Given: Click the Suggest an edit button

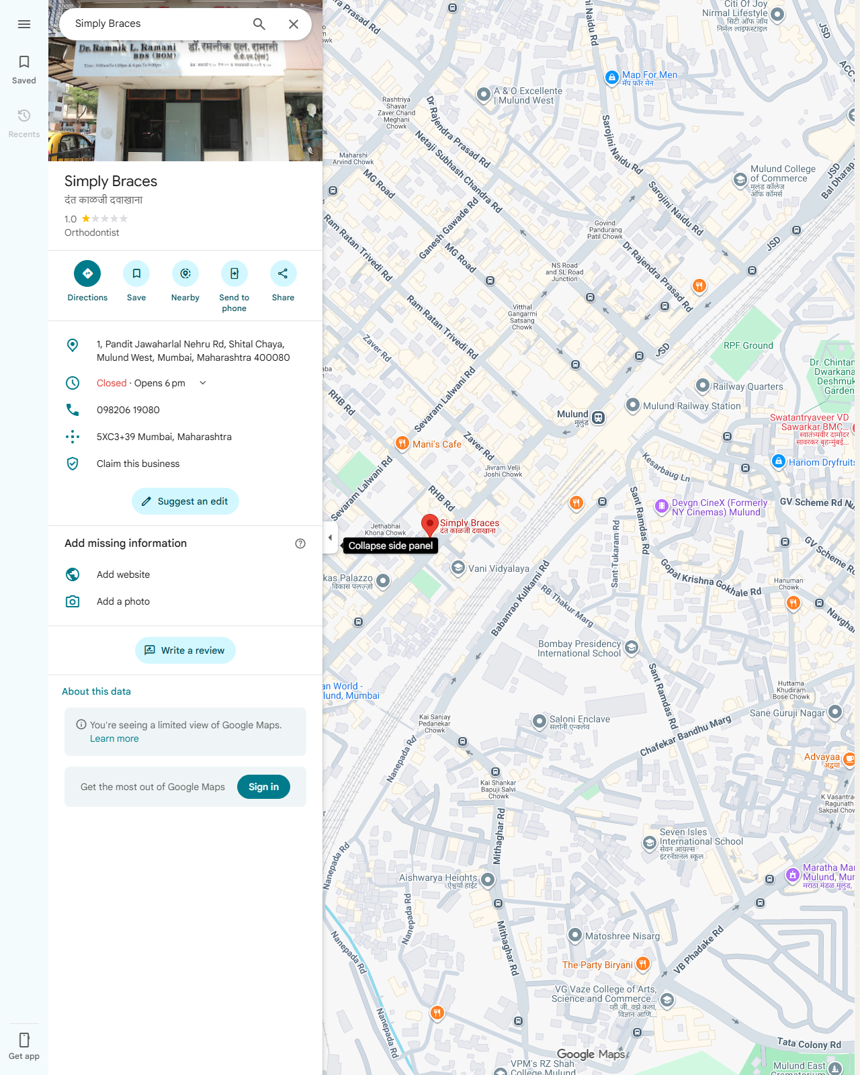Looking at the screenshot, I should 185,501.
